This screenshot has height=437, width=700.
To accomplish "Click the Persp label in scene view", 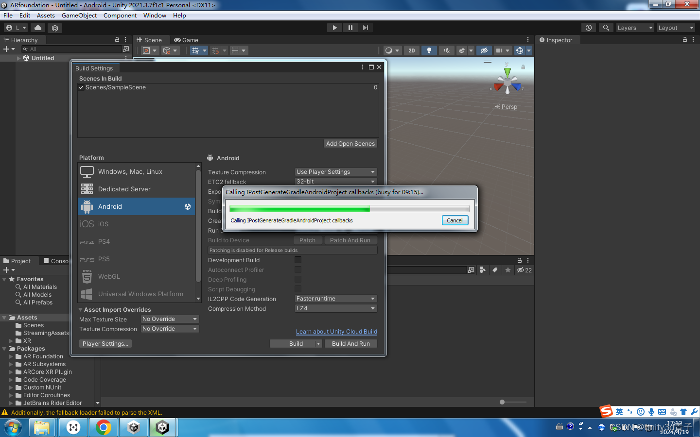I will coord(506,107).
